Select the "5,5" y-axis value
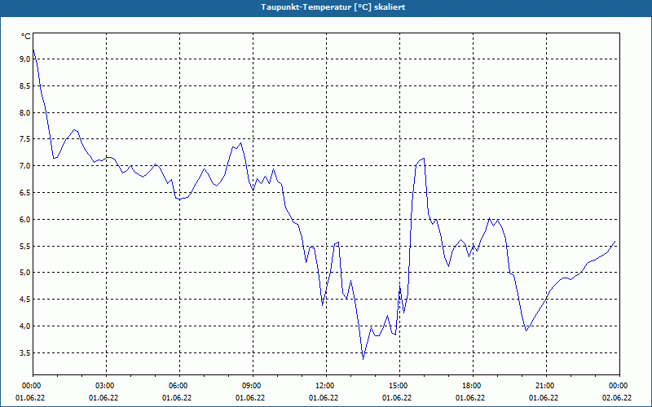 (25, 246)
